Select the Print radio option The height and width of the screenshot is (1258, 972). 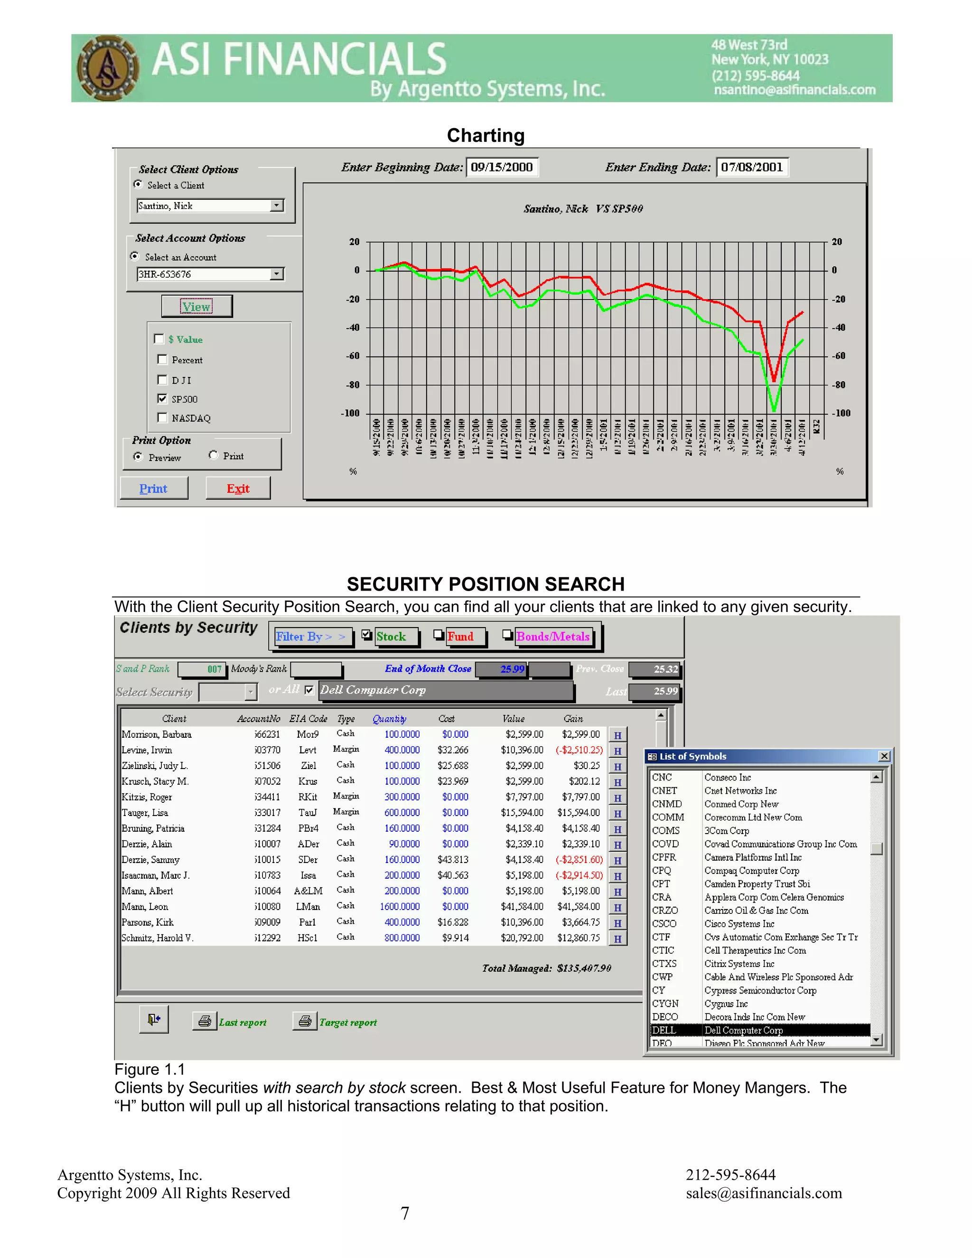pos(214,455)
